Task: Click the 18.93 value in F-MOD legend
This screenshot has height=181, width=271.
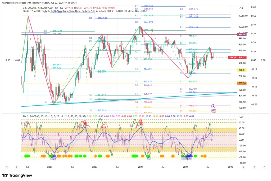Action: coord(148,116)
